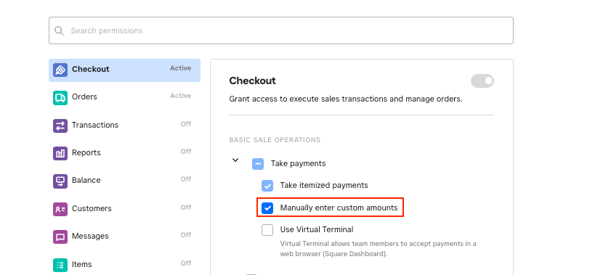Uncheck Take itemized payments

[x=267, y=186]
